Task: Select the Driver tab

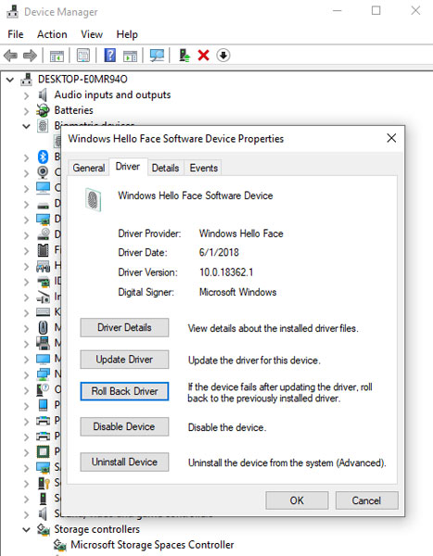Action: 128,166
